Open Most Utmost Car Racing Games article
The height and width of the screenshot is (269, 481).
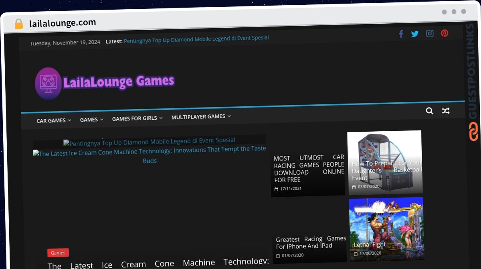click(x=309, y=169)
